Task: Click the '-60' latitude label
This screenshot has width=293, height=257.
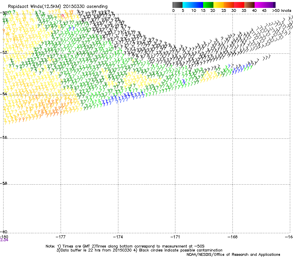Action: point(4,232)
